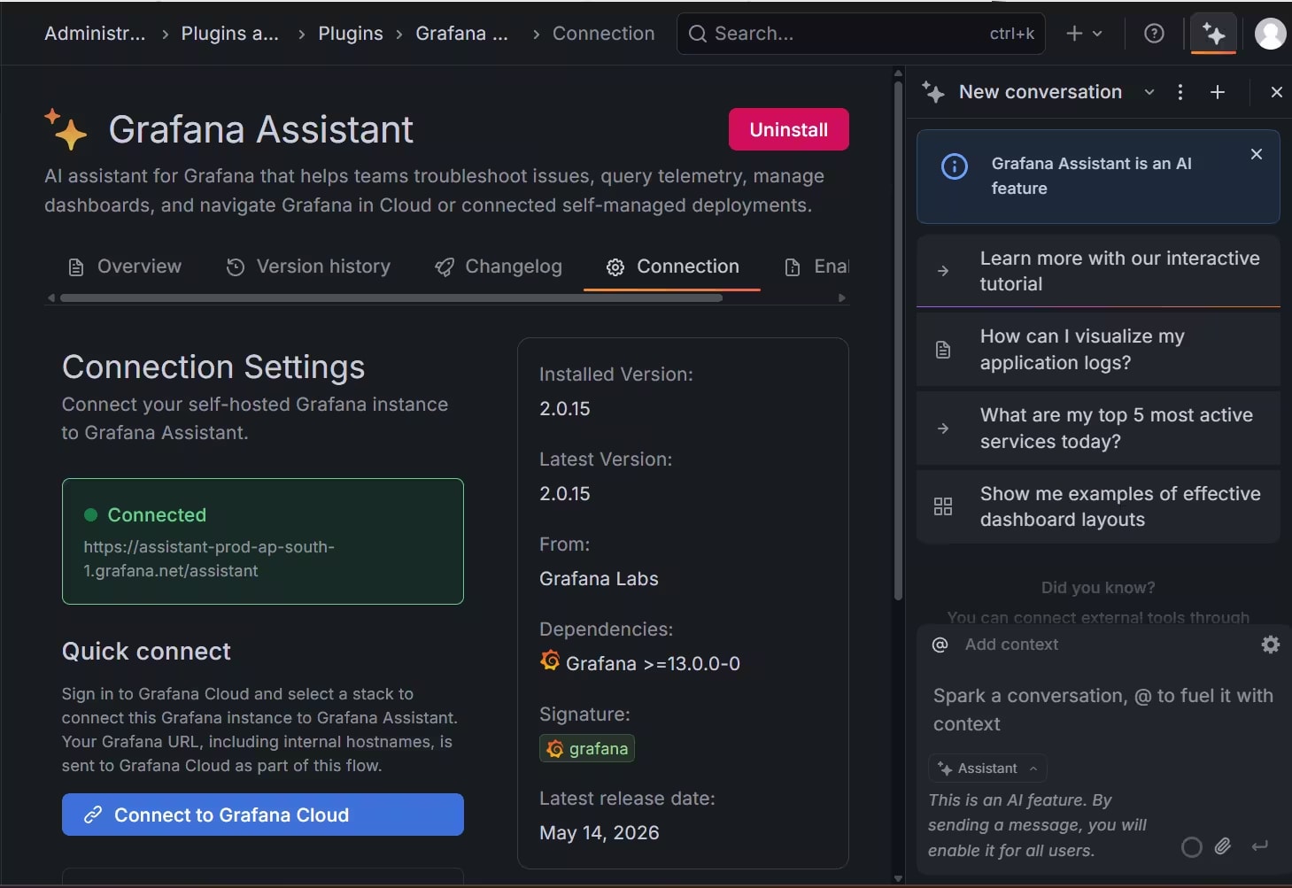Screen dimensions: 1292x888
Task: Click the connected URL assistant-prod-ap-south text
Action: pyautogui.click(x=209, y=559)
